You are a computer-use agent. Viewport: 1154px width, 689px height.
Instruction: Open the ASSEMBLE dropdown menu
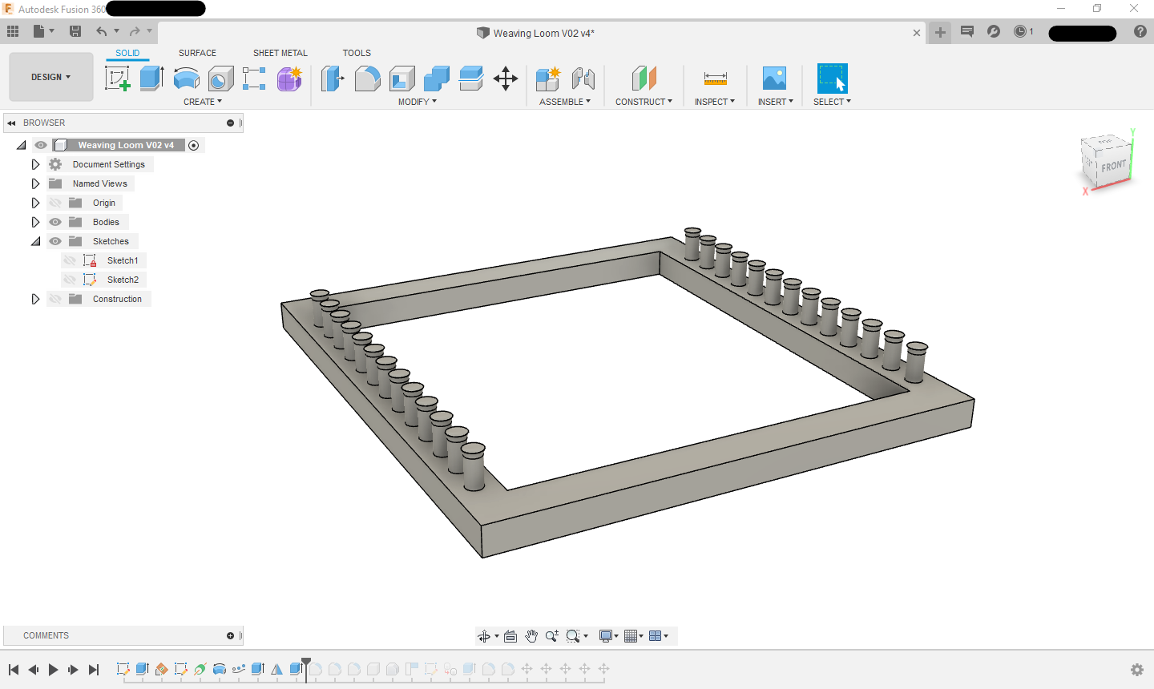click(x=565, y=102)
